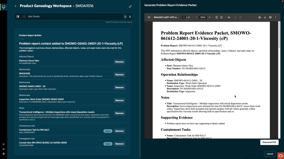Save PDF to cloud drive icon
The height and width of the screenshot is (159, 284).
click(x=259, y=17)
